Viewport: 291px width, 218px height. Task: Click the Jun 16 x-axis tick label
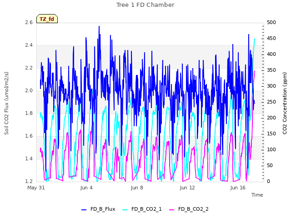click(x=238, y=188)
